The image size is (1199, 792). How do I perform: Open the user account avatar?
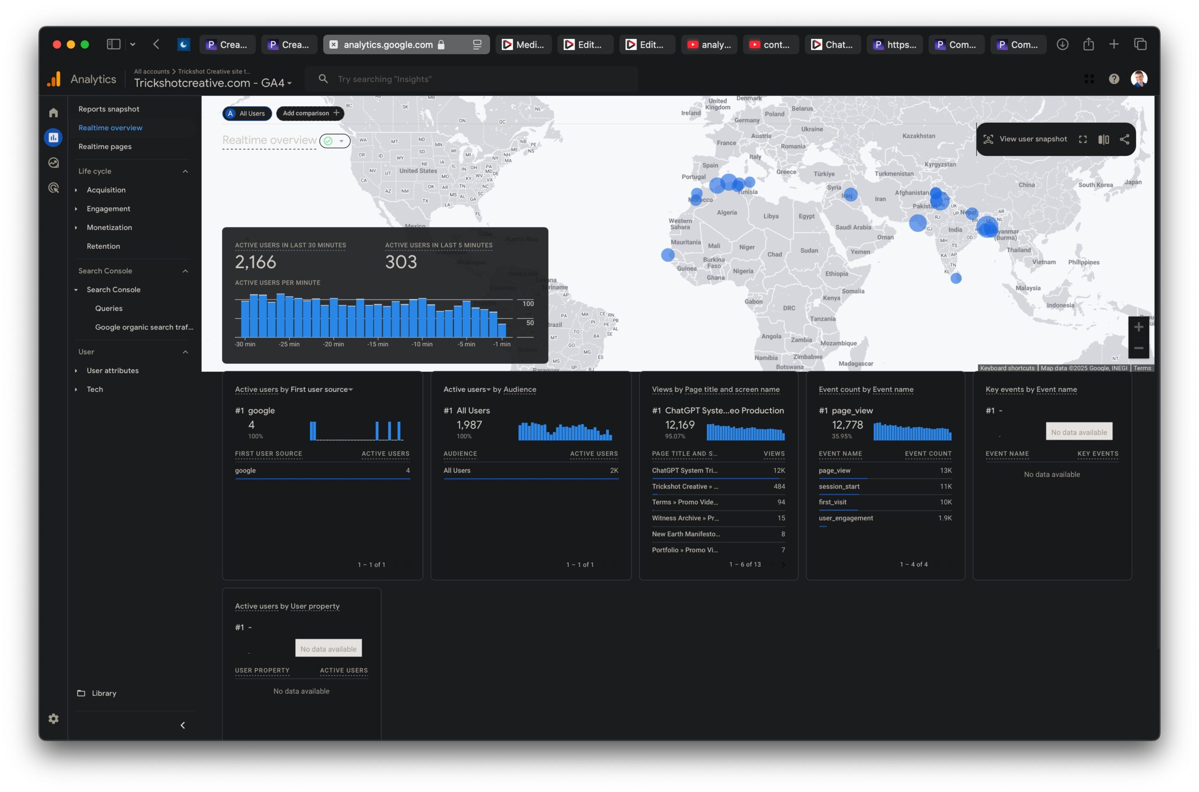[1140, 79]
